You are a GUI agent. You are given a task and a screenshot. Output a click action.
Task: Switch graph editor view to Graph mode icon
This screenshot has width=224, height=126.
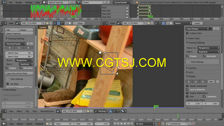pyautogui.click(x=59, y=23)
